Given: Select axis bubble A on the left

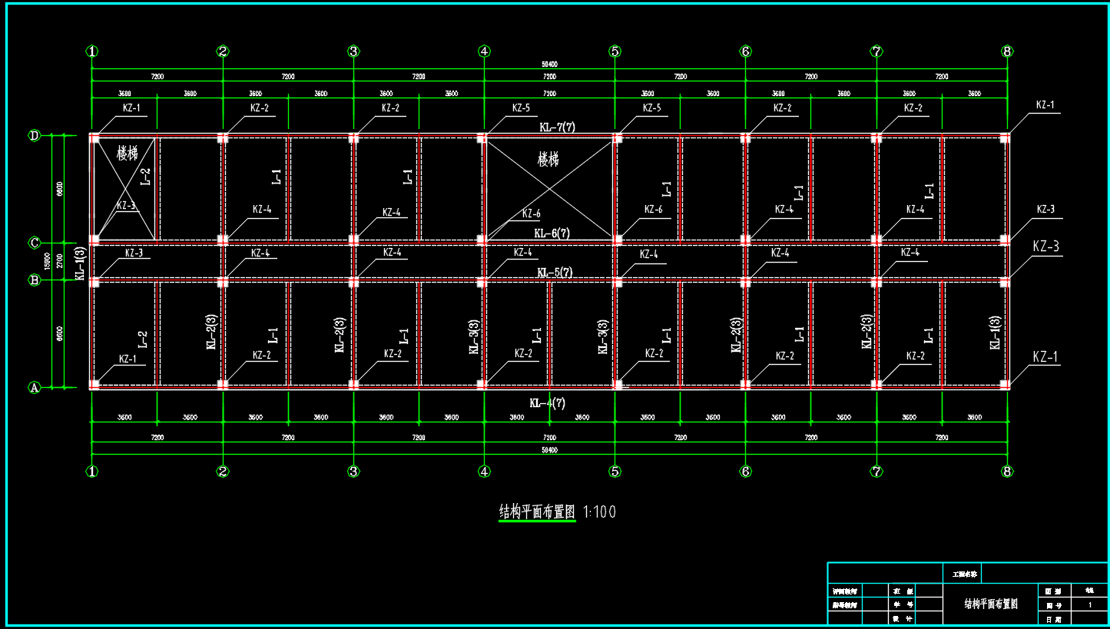Looking at the screenshot, I should (x=34, y=388).
